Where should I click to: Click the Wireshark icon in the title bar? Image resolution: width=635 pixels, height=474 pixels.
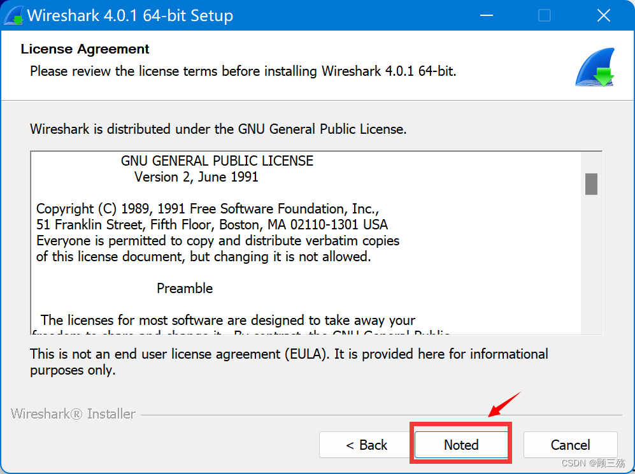pyautogui.click(x=14, y=16)
